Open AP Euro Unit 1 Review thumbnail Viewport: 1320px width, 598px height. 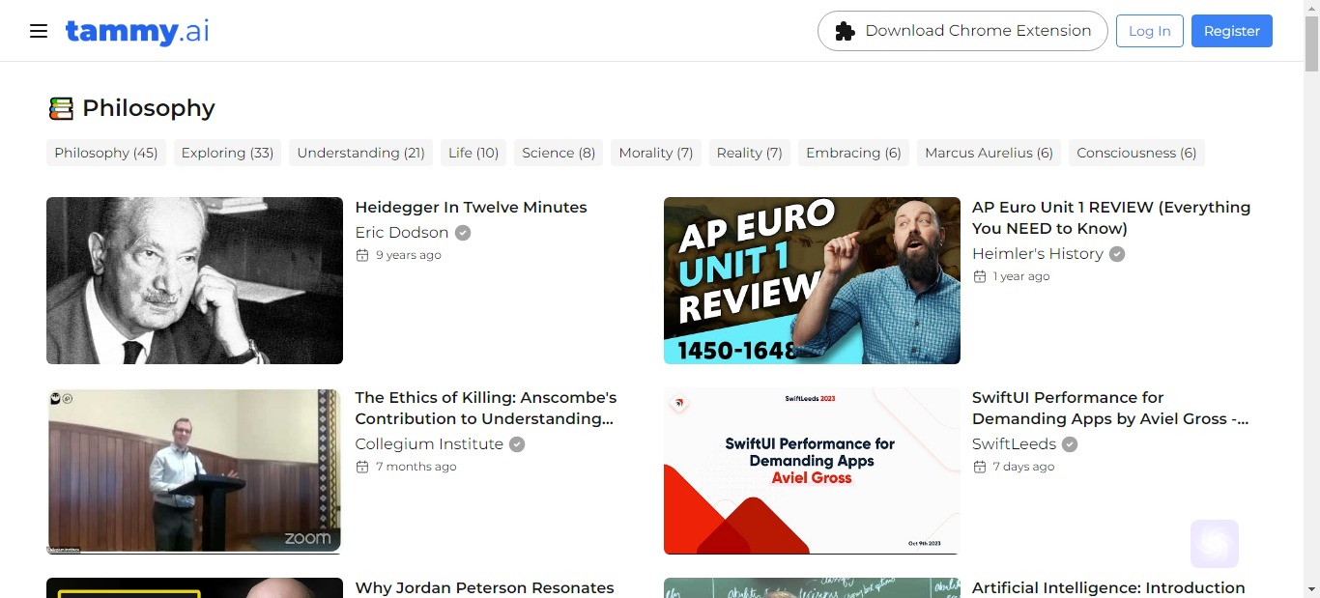pyautogui.click(x=812, y=280)
